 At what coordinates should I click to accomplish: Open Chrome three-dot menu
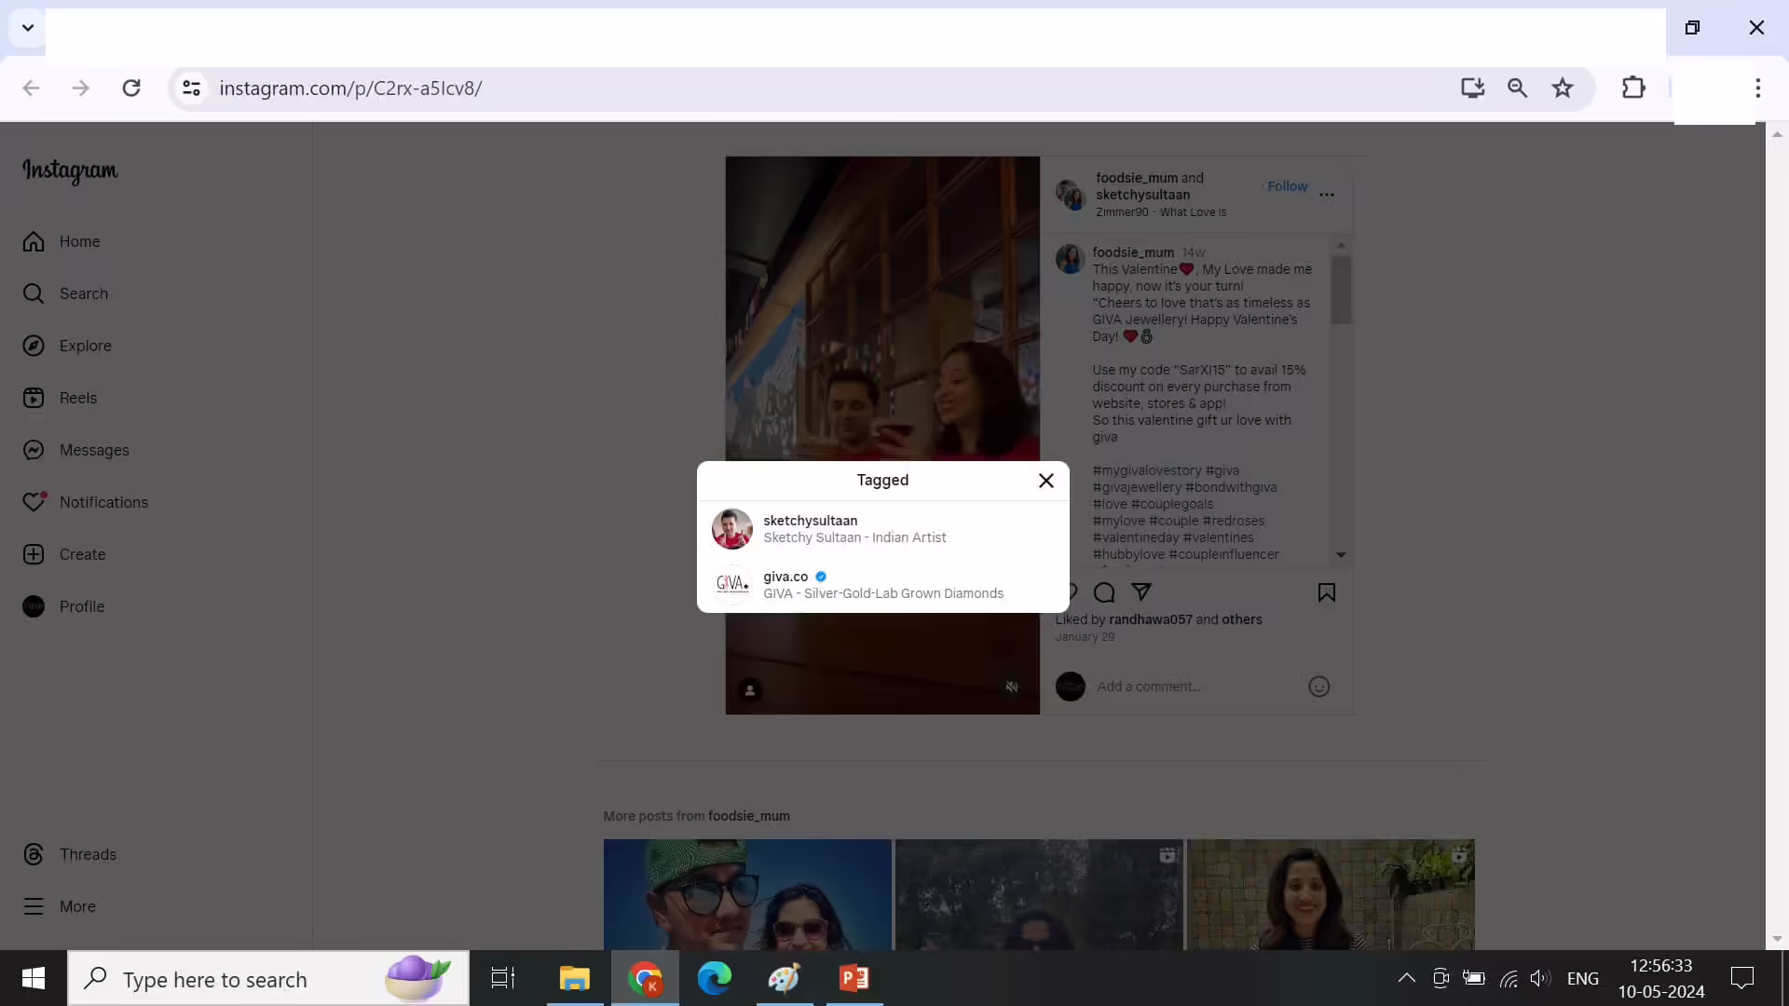click(x=1757, y=88)
